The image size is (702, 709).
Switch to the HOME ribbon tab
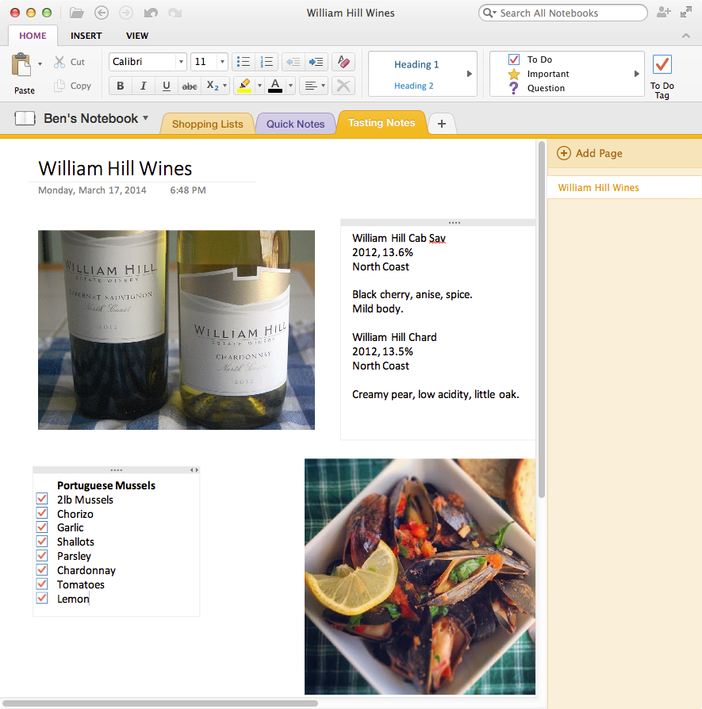[33, 36]
